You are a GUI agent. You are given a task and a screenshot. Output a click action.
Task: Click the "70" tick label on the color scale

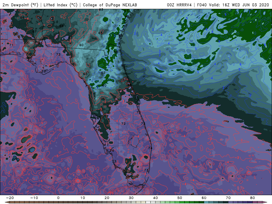click(x=228, y=198)
